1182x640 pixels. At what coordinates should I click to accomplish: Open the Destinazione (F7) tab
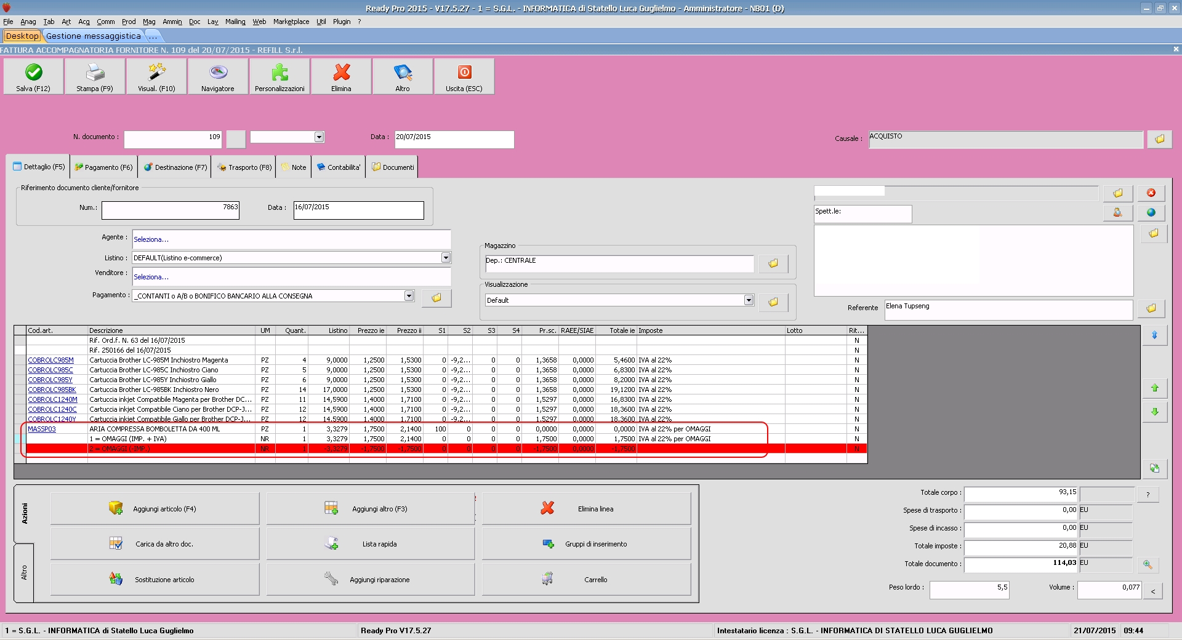(175, 167)
